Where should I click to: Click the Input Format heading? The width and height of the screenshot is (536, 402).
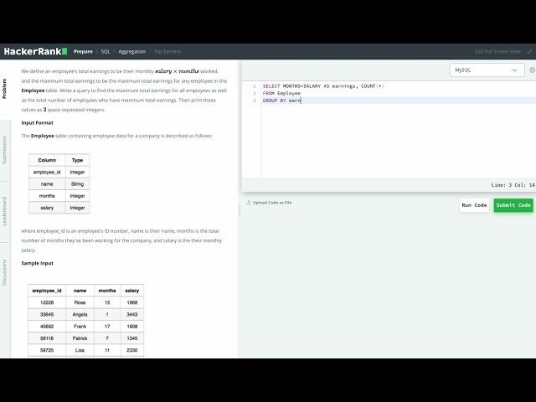tap(37, 123)
